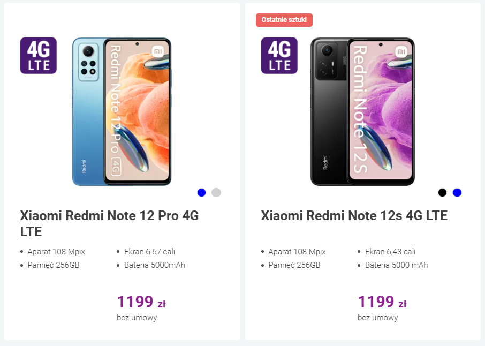The height and width of the screenshot is (346, 485).
Task: Open Xiaomi Redmi Note 12s 4G LTE title
Action: coord(354,216)
